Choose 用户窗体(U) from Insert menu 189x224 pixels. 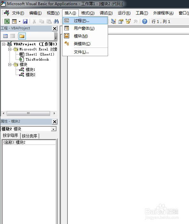point(85,28)
